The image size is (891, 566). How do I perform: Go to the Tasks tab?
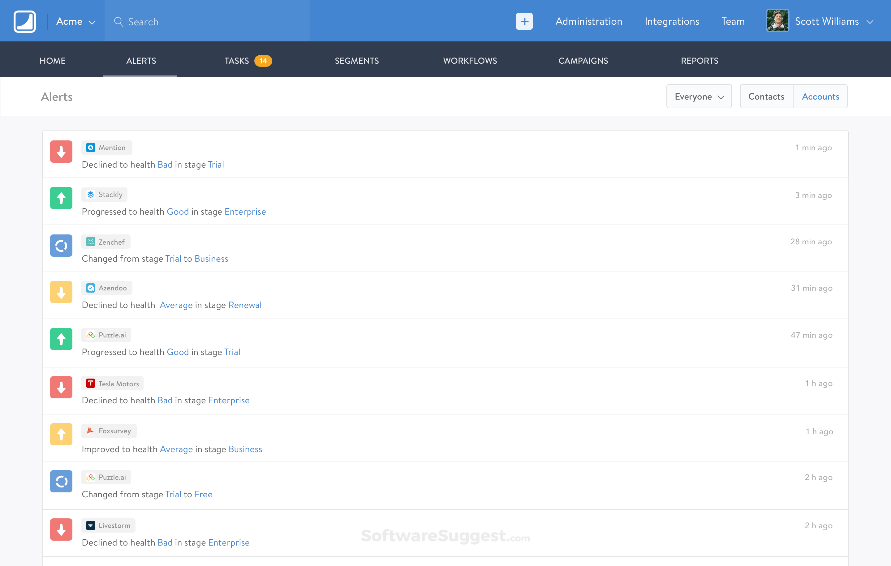(236, 61)
